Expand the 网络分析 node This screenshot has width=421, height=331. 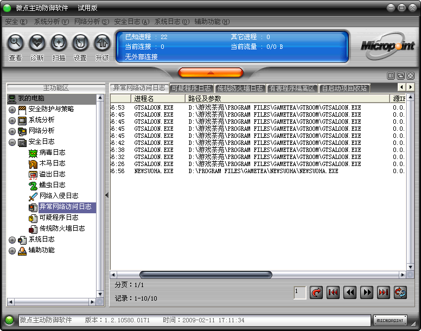click(x=12, y=131)
